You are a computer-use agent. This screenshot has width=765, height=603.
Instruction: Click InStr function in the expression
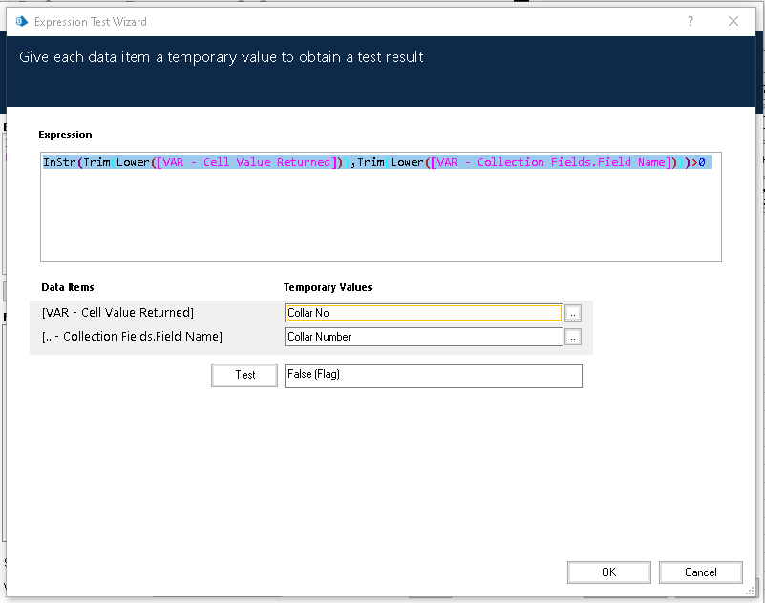[x=61, y=162]
